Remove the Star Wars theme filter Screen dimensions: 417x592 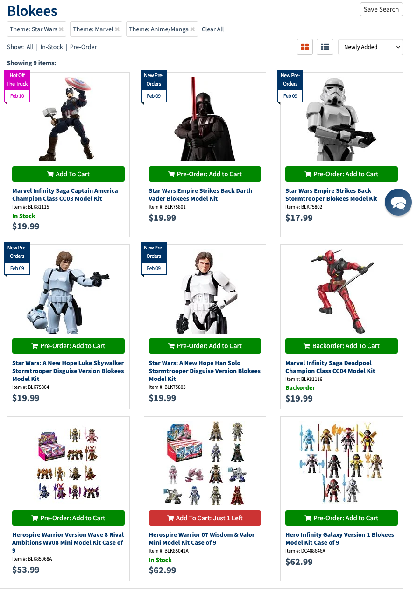point(61,29)
